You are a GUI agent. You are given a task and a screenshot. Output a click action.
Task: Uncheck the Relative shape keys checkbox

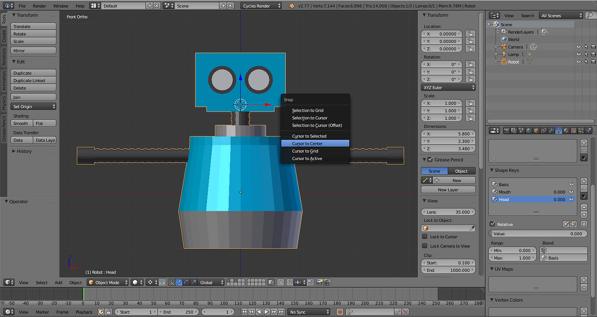(493, 224)
